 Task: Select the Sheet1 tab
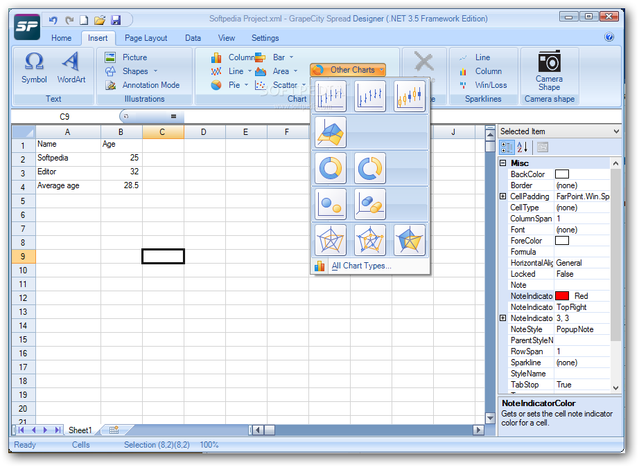(x=80, y=430)
